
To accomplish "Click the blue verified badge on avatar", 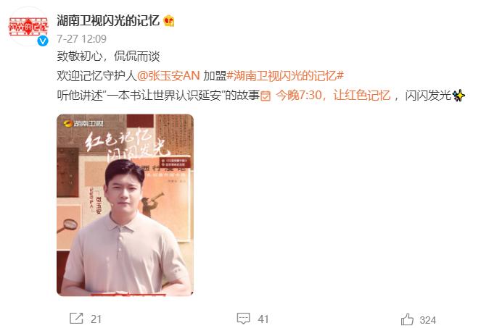I will (x=43, y=41).
